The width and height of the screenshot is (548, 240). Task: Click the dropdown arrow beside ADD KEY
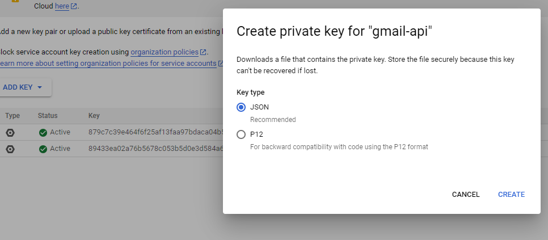pyautogui.click(x=40, y=87)
